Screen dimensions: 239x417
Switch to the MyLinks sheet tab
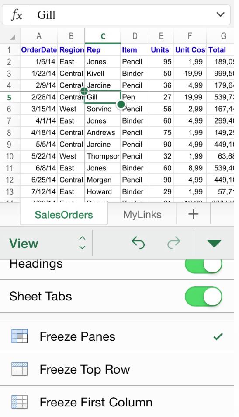142,214
